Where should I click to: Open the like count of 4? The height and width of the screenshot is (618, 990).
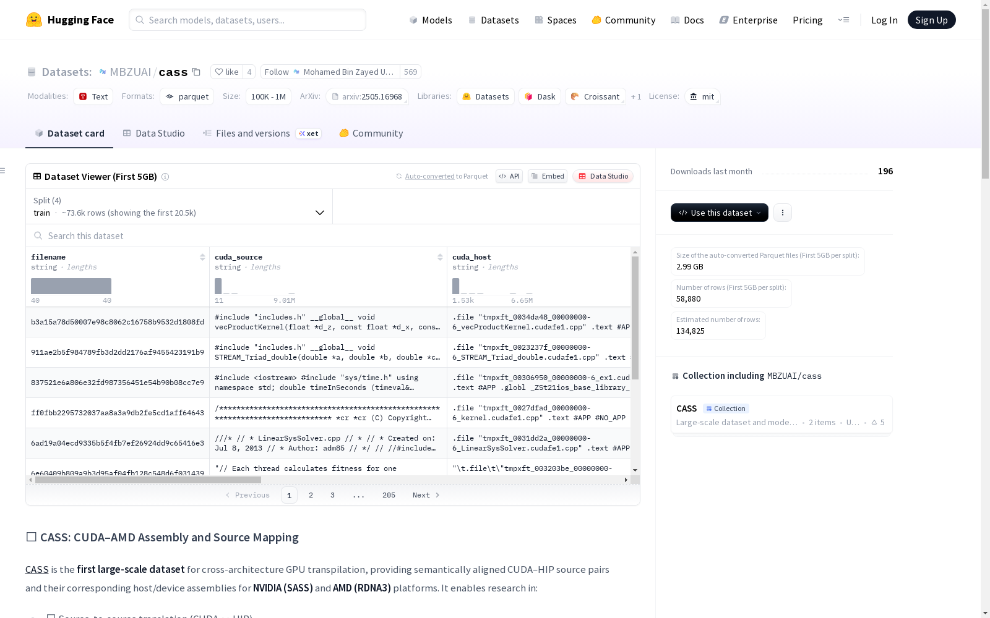click(x=249, y=72)
